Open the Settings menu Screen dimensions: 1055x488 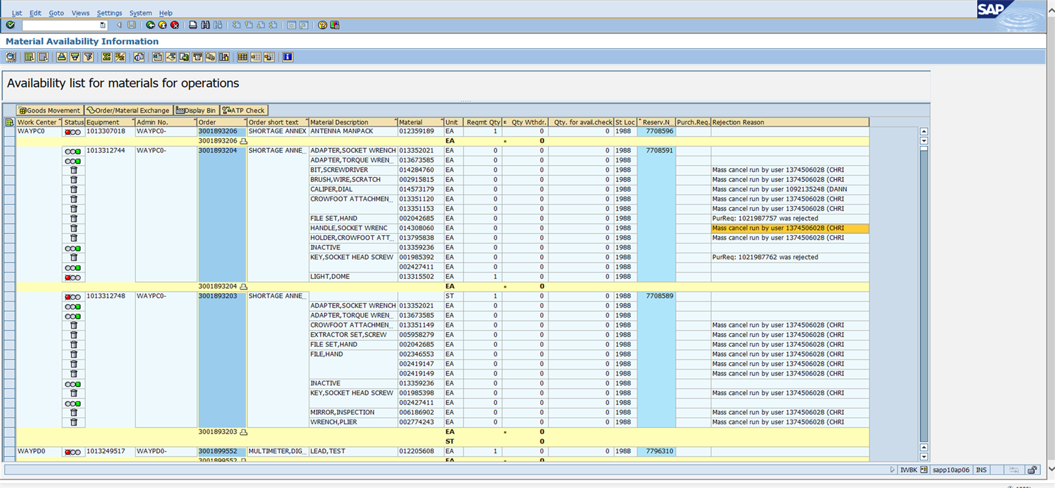[x=109, y=13]
